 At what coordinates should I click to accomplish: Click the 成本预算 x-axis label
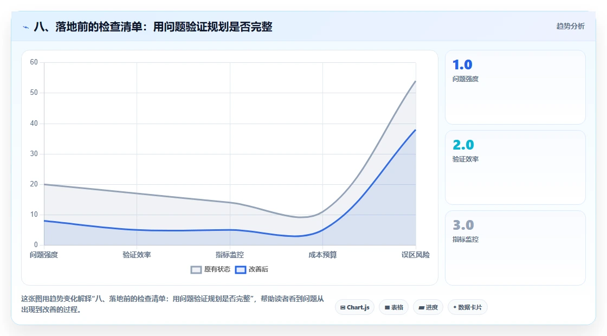click(322, 255)
